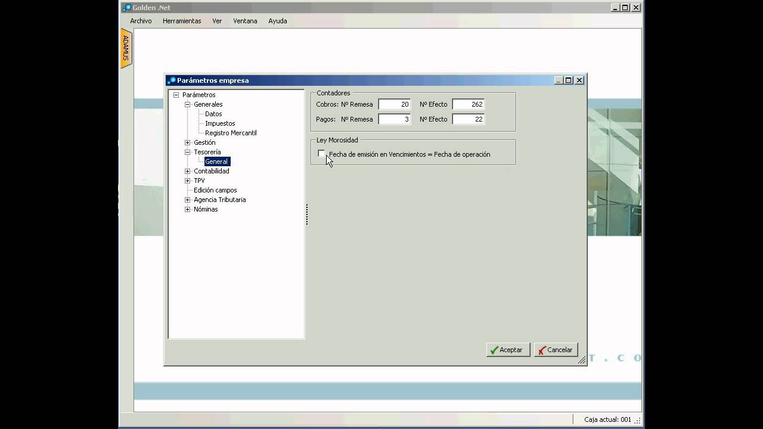The image size is (763, 429).
Task: Expand the Agencia Tributaria branch
Action: tap(187, 200)
